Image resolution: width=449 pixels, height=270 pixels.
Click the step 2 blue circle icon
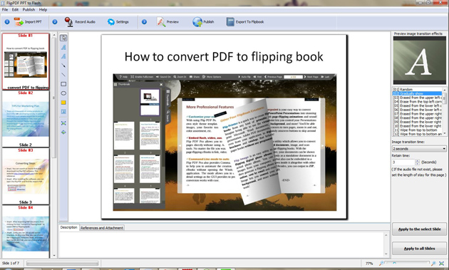[x=55, y=22]
